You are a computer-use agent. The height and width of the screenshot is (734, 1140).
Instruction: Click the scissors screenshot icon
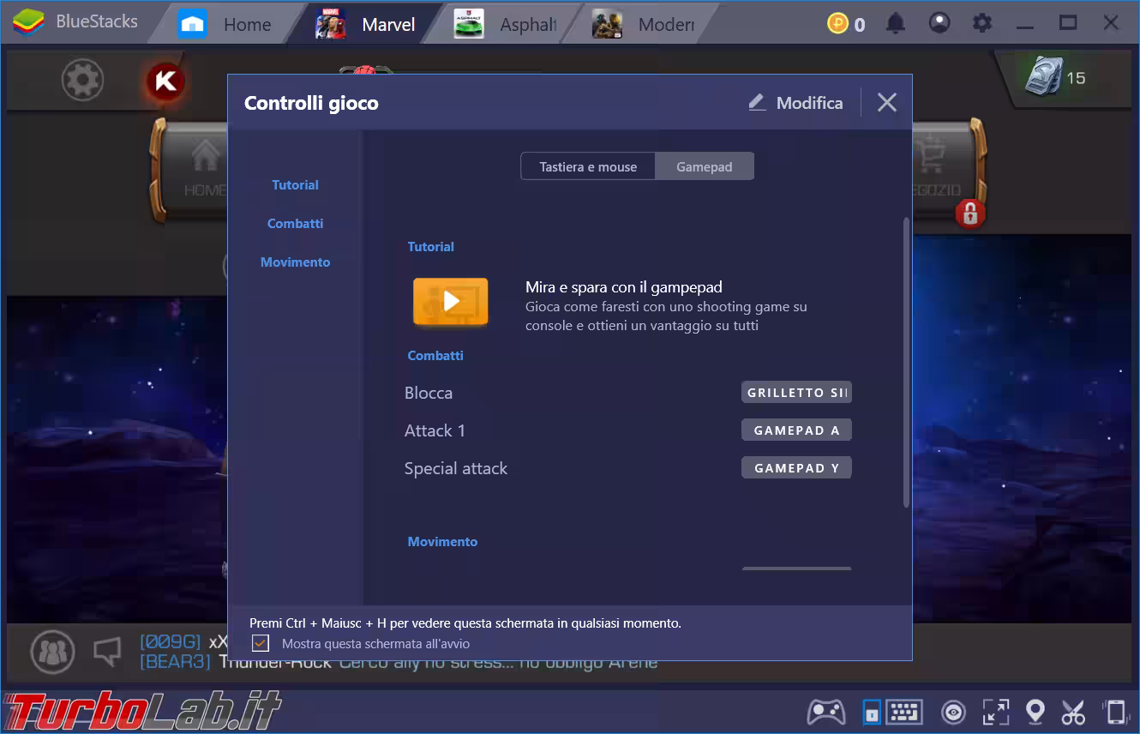point(1073,712)
